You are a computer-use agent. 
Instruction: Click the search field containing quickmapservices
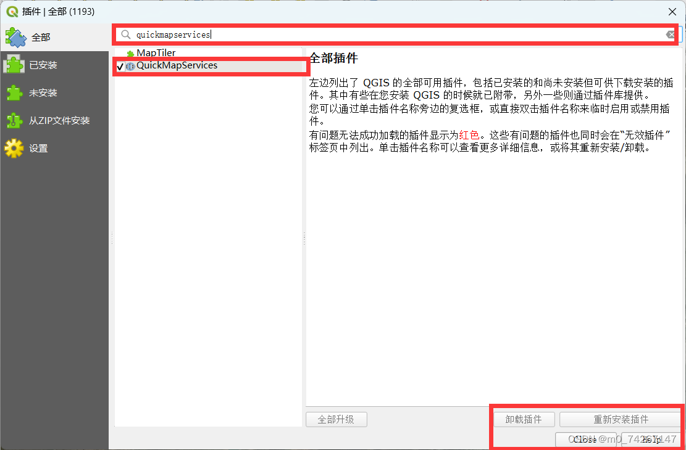point(396,35)
